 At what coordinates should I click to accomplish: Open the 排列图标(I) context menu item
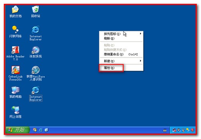click(x=121, y=34)
